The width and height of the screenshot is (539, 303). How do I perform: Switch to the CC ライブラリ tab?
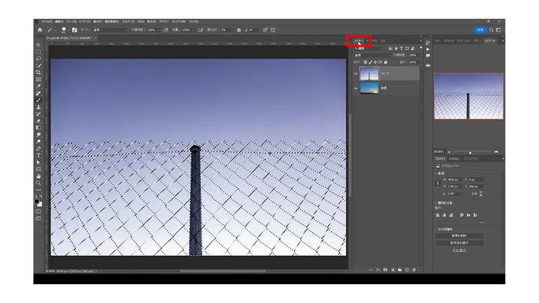coord(471,159)
